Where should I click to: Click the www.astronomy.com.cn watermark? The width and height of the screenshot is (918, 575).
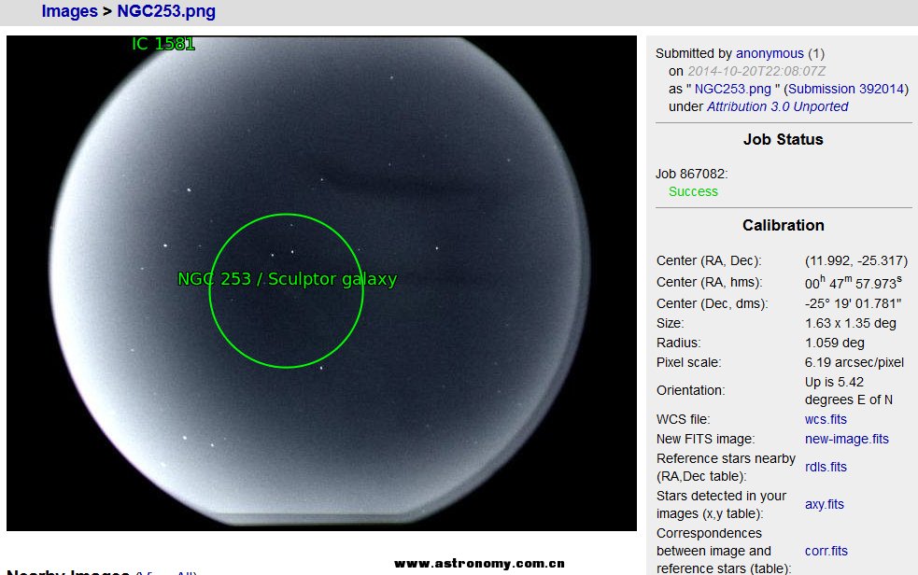click(x=479, y=564)
